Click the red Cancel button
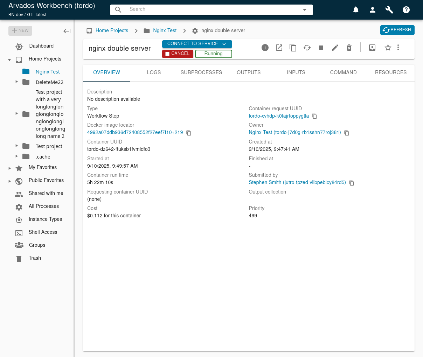 point(178,54)
